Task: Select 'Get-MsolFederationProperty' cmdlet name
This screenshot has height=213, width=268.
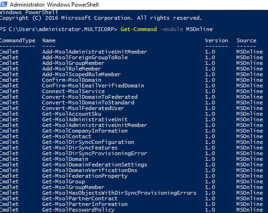Action: coord(85,176)
